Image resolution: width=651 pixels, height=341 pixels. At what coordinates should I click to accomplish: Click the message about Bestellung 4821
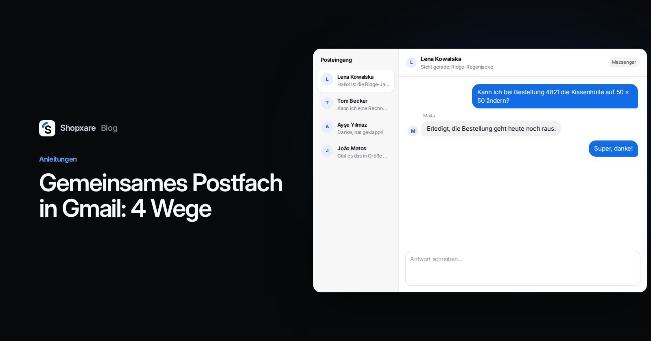[555, 96]
